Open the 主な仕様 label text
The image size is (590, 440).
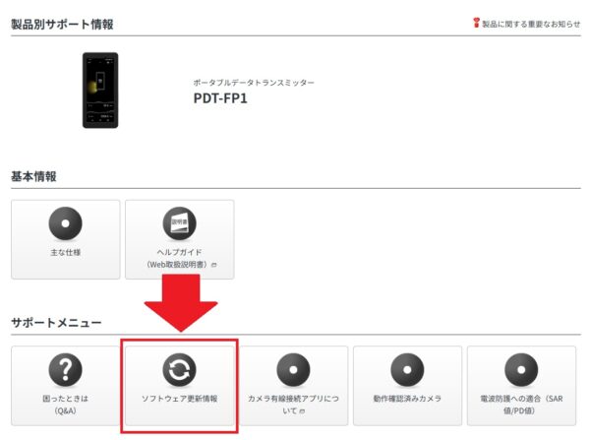[66, 252]
